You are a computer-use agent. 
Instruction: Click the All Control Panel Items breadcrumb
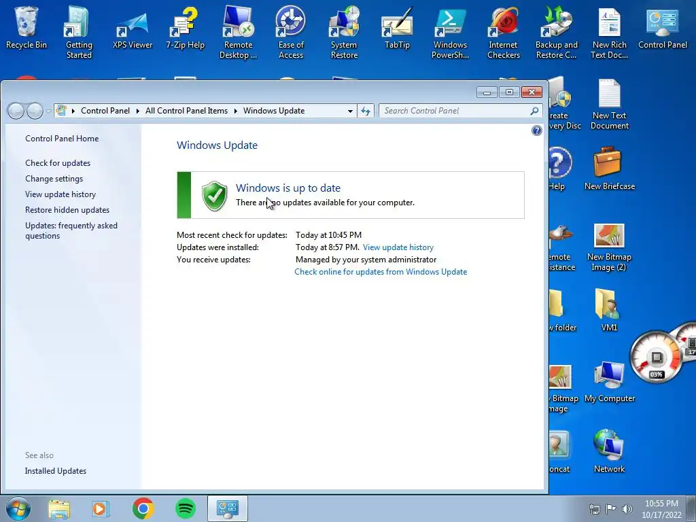click(186, 111)
